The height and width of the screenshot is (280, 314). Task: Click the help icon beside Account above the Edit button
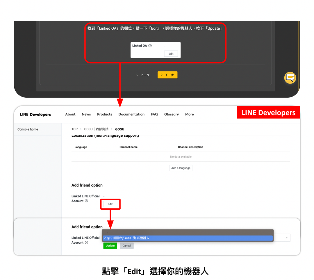pyautogui.click(x=86, y=201)
